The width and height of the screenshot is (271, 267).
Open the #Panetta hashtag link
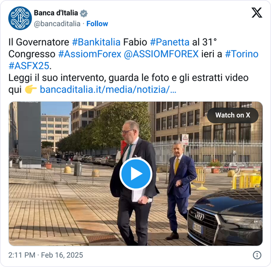[x=170, y=42]
